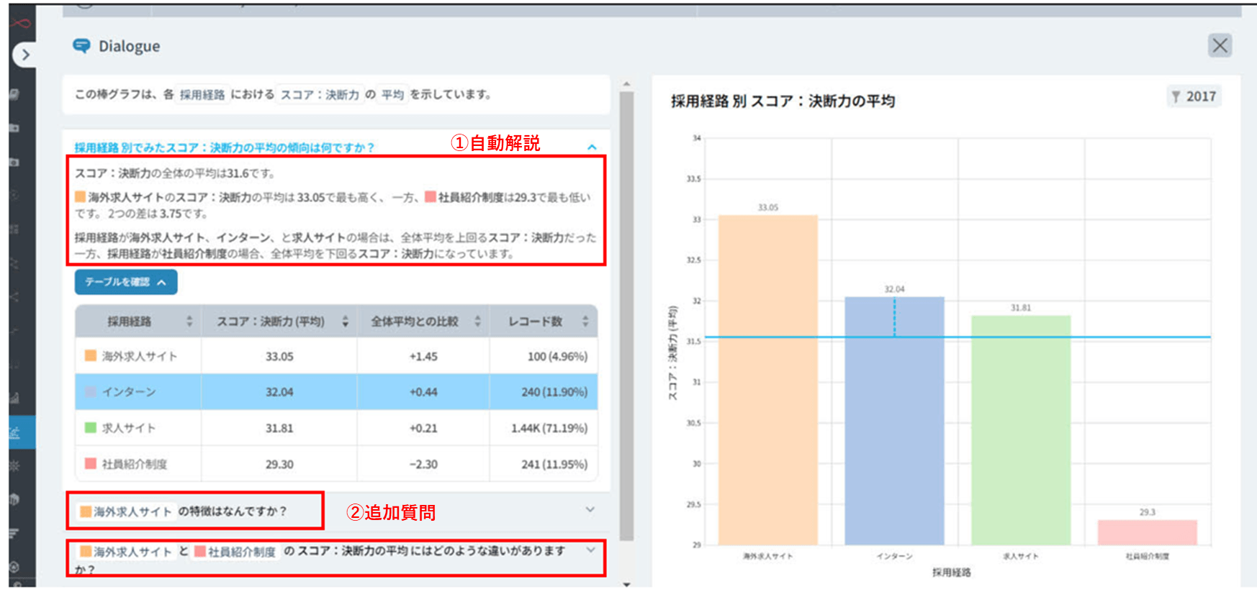Sort table by 採用経路 column
The width and height of the screenshot is (1257, 597).
point(189,322)
